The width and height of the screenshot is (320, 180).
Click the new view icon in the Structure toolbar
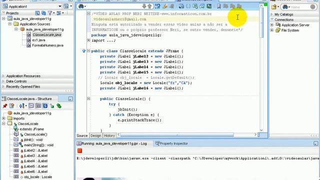(x=12, y=105)
